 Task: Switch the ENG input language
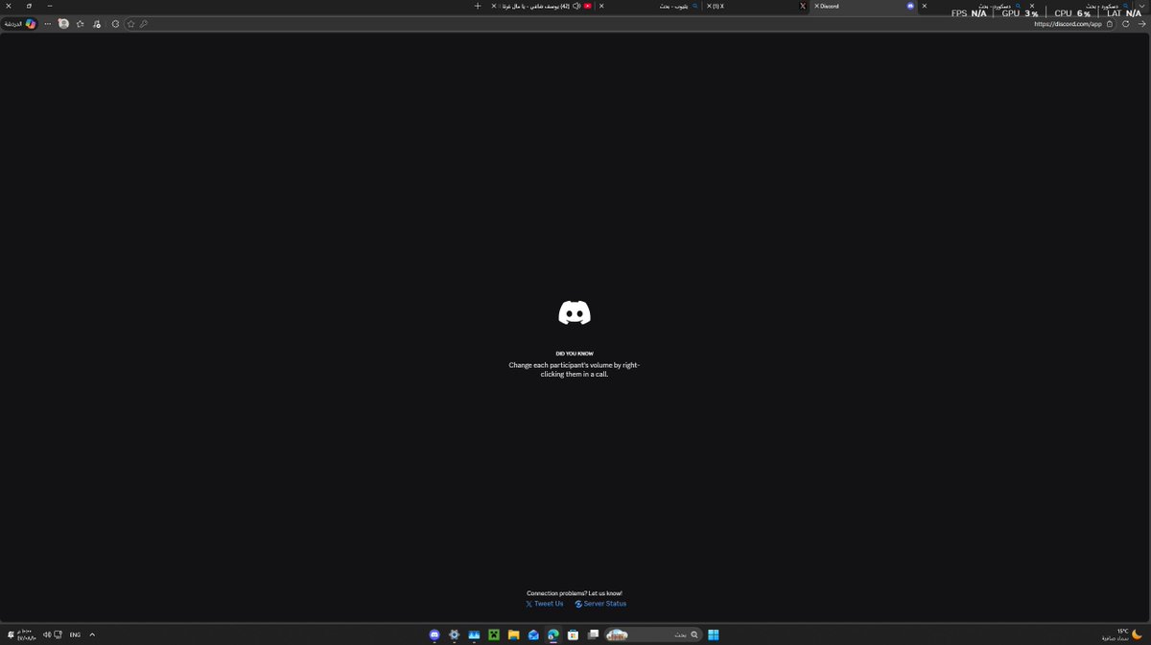pyautogui.click(x=75, y=634)
